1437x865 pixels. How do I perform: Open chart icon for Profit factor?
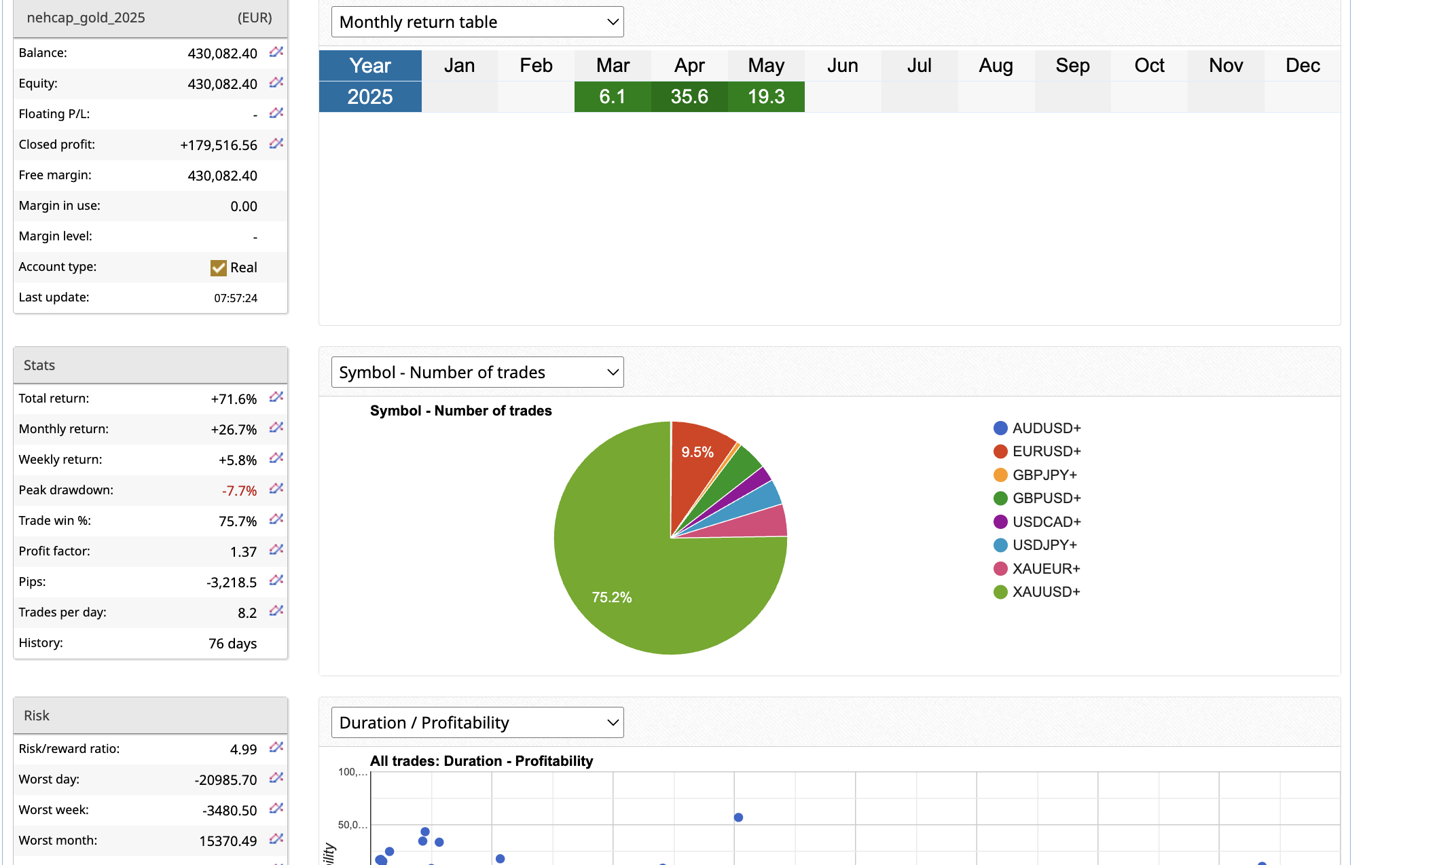[276, 550]
